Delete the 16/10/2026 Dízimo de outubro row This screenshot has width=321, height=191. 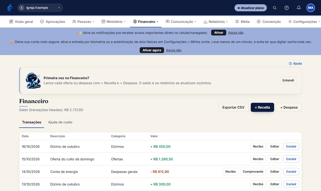point(291,147)
